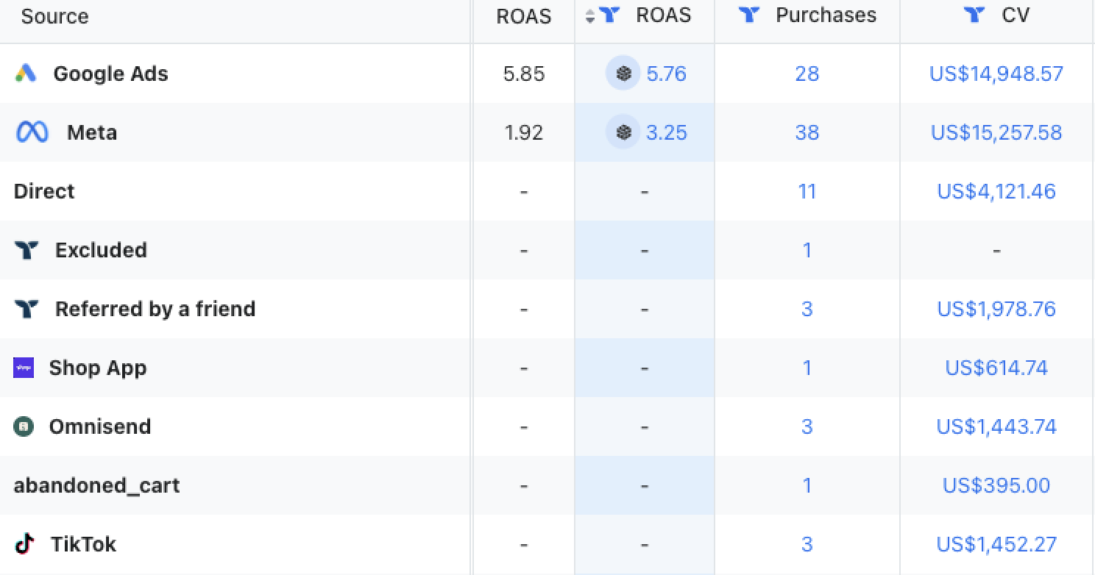Image resolution: width=1095 pixels, height=575 pixels.
Task: Click the CV column header label
Action: click(x=1016, y=15)
